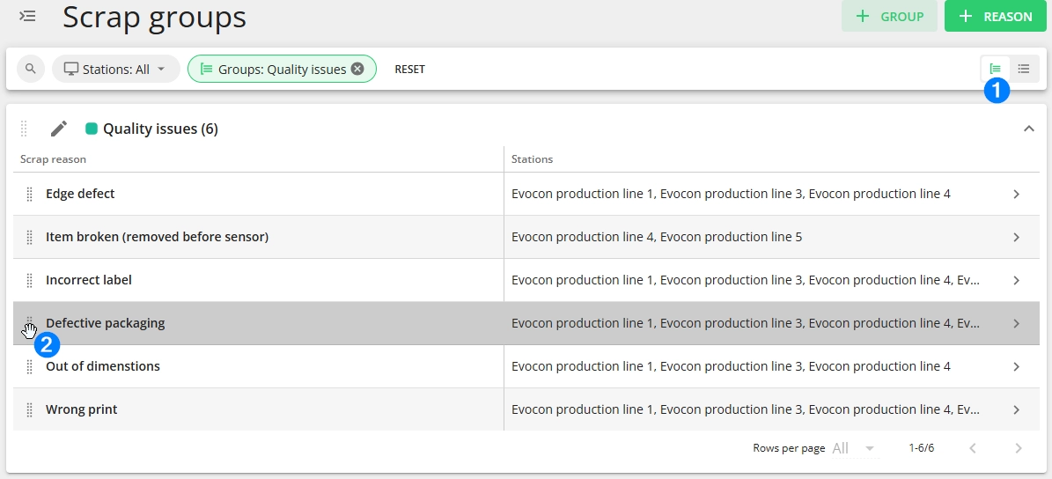Click the Groups: Quality issues filter chip
The image size is (1052, 479).
coord(282,69)
